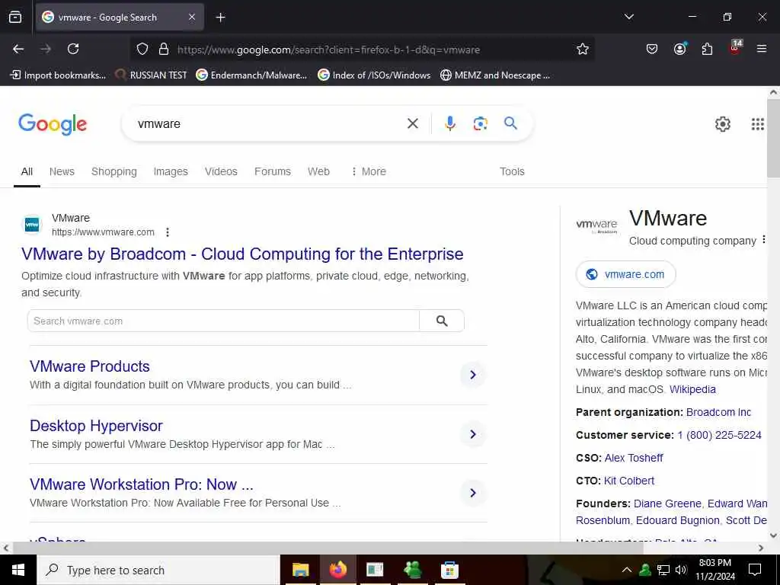Open Desktop Hypervisor link
This screenshot has height=585, width=780.
(x=96, y=426)
